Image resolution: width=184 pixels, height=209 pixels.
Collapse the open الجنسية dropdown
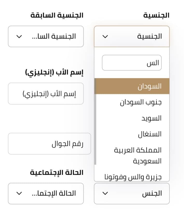coord(132,36)
